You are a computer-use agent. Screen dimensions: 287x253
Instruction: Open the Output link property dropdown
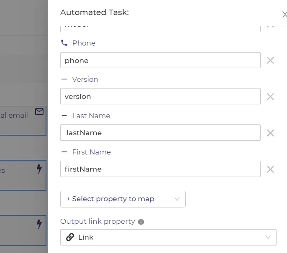pos(168,237)
